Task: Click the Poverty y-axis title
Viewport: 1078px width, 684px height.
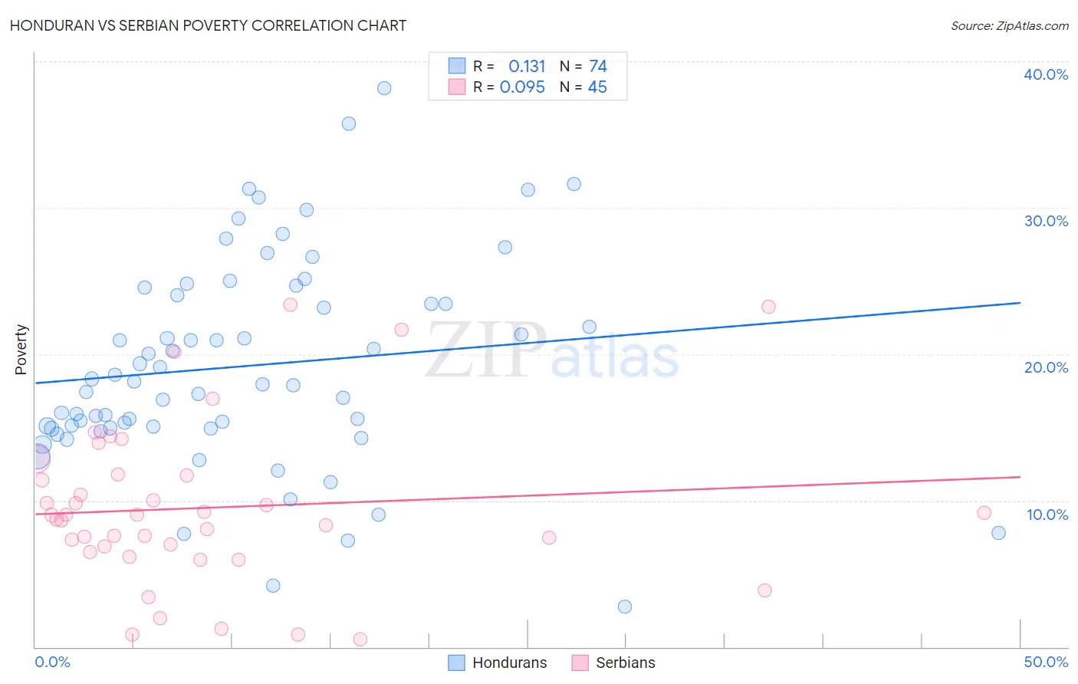Action: tap(21, 350)
